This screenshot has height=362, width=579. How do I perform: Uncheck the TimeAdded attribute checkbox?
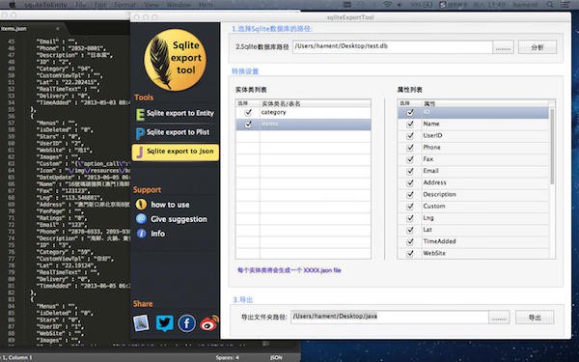[x=410, y=242]
